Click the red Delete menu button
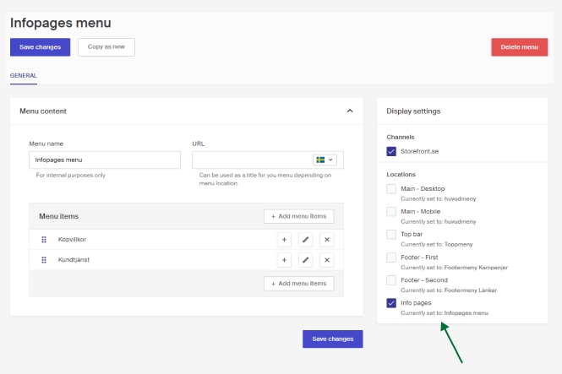The width and height of the screenshot is (562, 374). coord(519,47)
